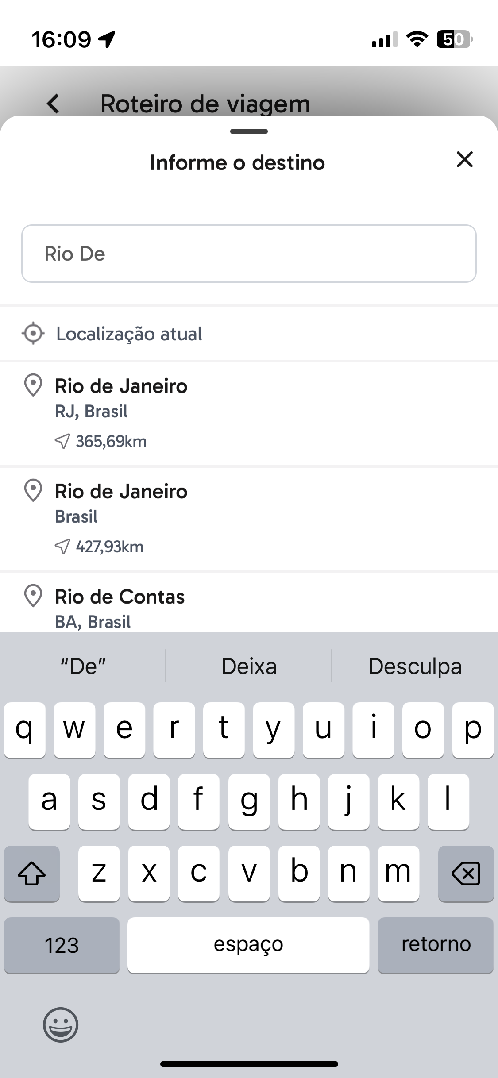The height and width of the screenshot is (1078, 498).
Task: Tap the pin icon for Rio de Contas
Action: point(33,596)
